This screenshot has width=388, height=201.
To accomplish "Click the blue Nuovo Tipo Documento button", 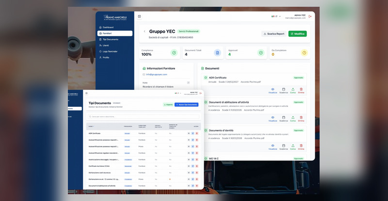I will (186, 104).
